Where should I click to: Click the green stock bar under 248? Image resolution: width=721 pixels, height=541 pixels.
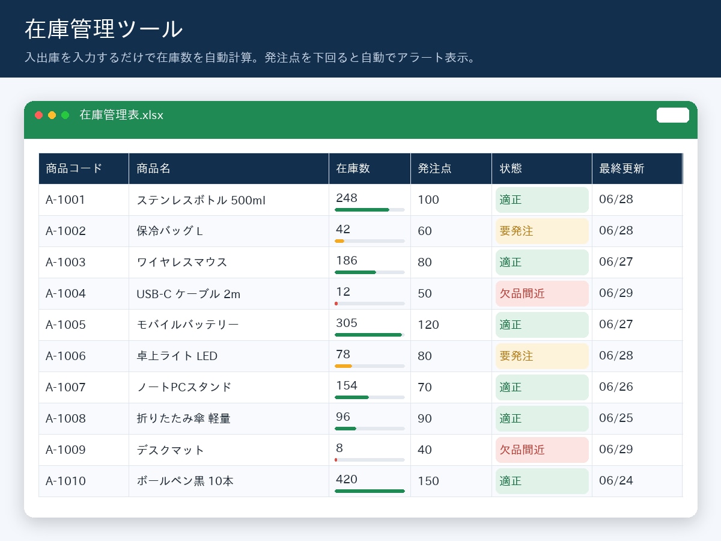(x=362, y=210)
